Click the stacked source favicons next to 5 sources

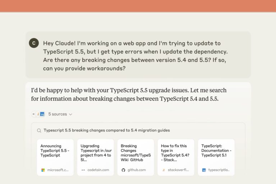pos(38,114)
